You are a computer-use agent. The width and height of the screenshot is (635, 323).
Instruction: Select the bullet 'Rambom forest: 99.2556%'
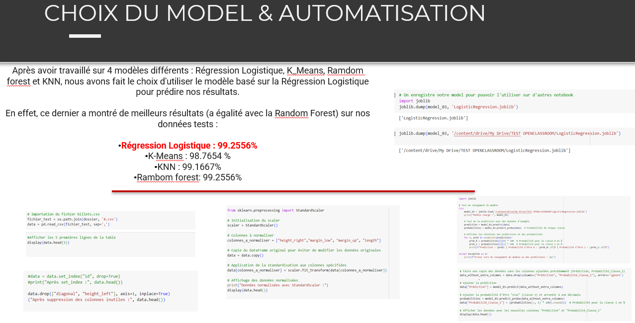[x=188, y=177]
